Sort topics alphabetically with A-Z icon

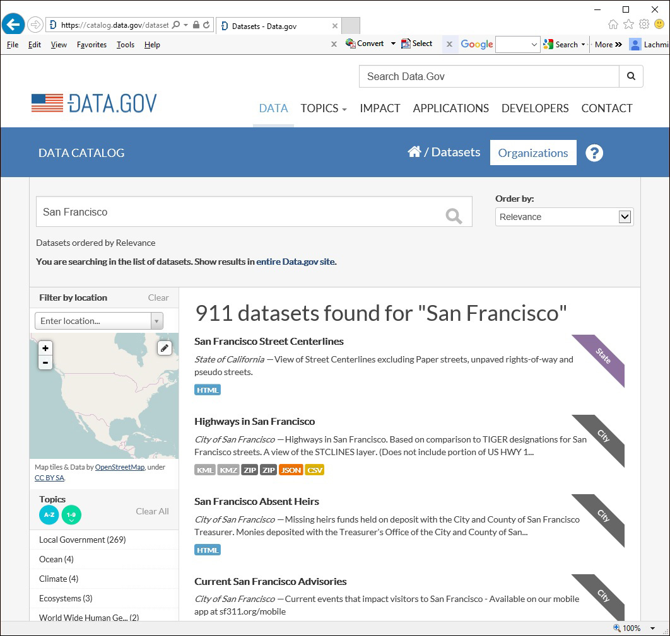point(49,515)
